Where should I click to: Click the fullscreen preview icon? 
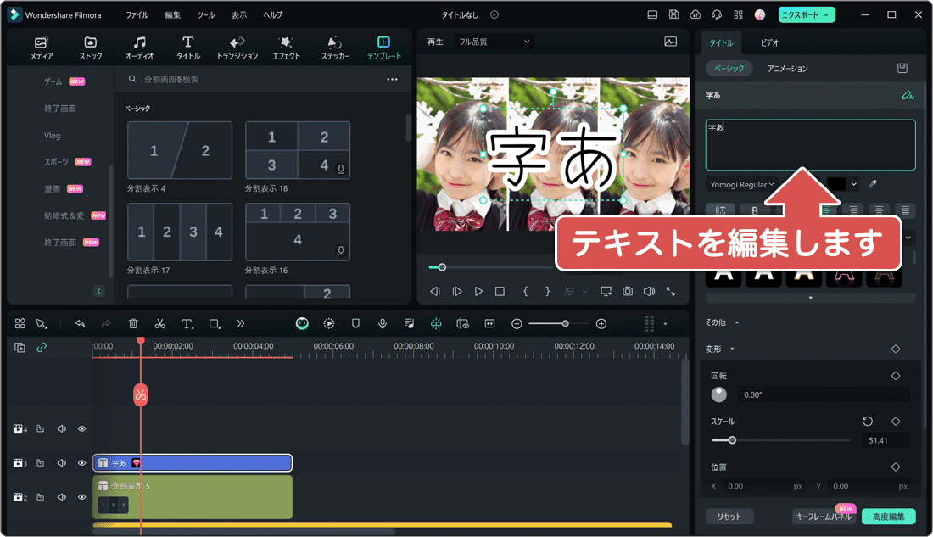click(x=670, y=291)
